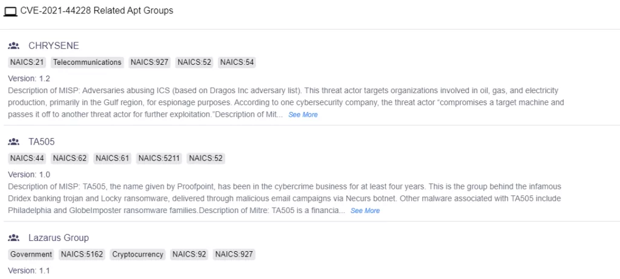Click the group icon next to TA505
The image size is (620, 279).
[14, 142]
